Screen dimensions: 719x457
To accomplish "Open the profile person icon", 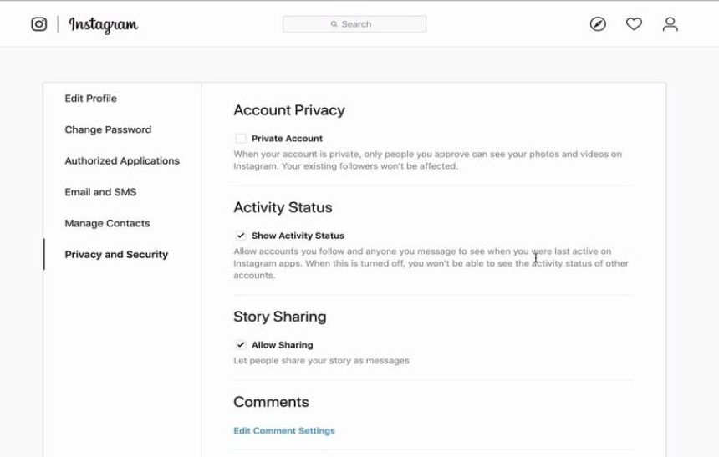I will click(x=670, y=24).
